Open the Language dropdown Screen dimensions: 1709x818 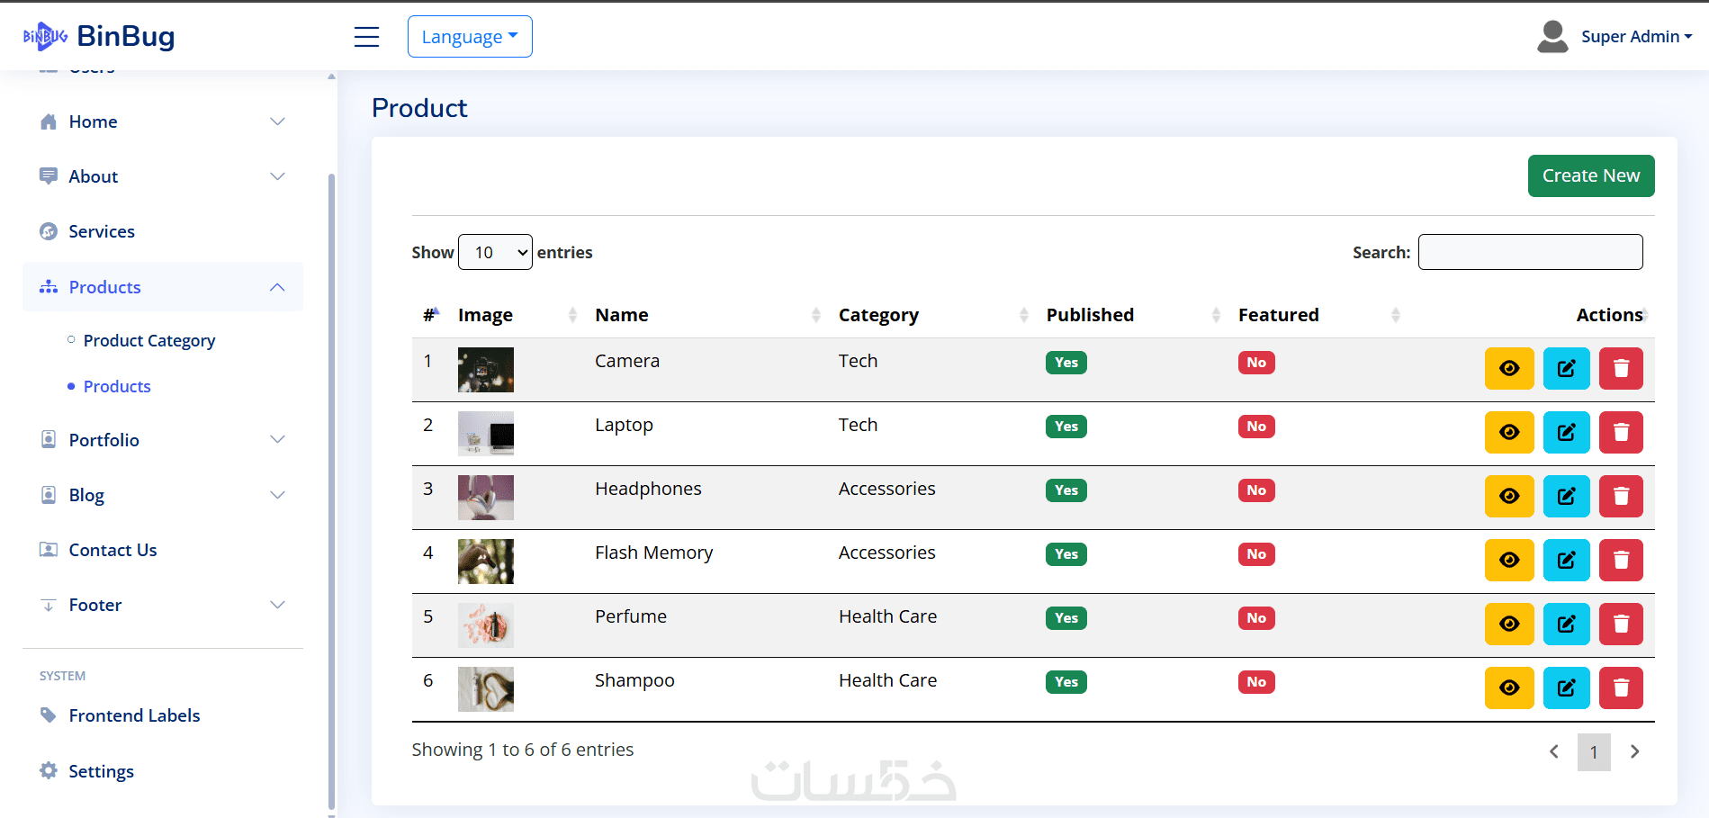pos(470,37)
